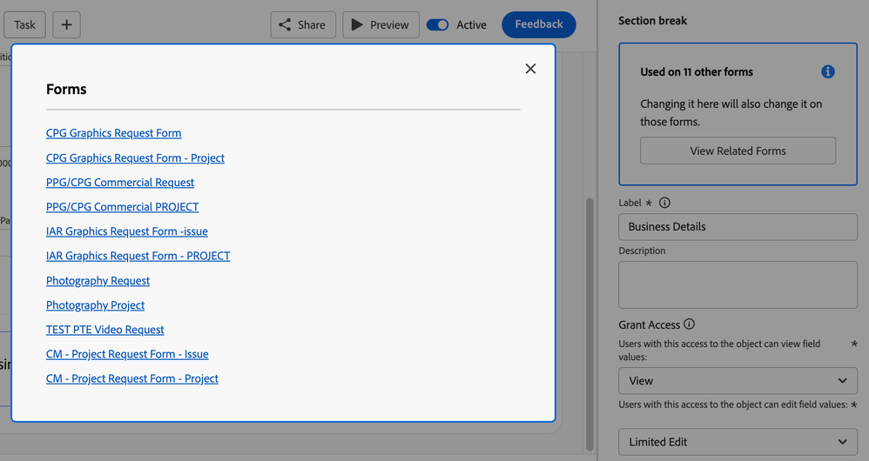The width and height of the screenshot is (869, 461).
Task: Select the Task tab
Action: pyautogui.click(x=24, y=24)
